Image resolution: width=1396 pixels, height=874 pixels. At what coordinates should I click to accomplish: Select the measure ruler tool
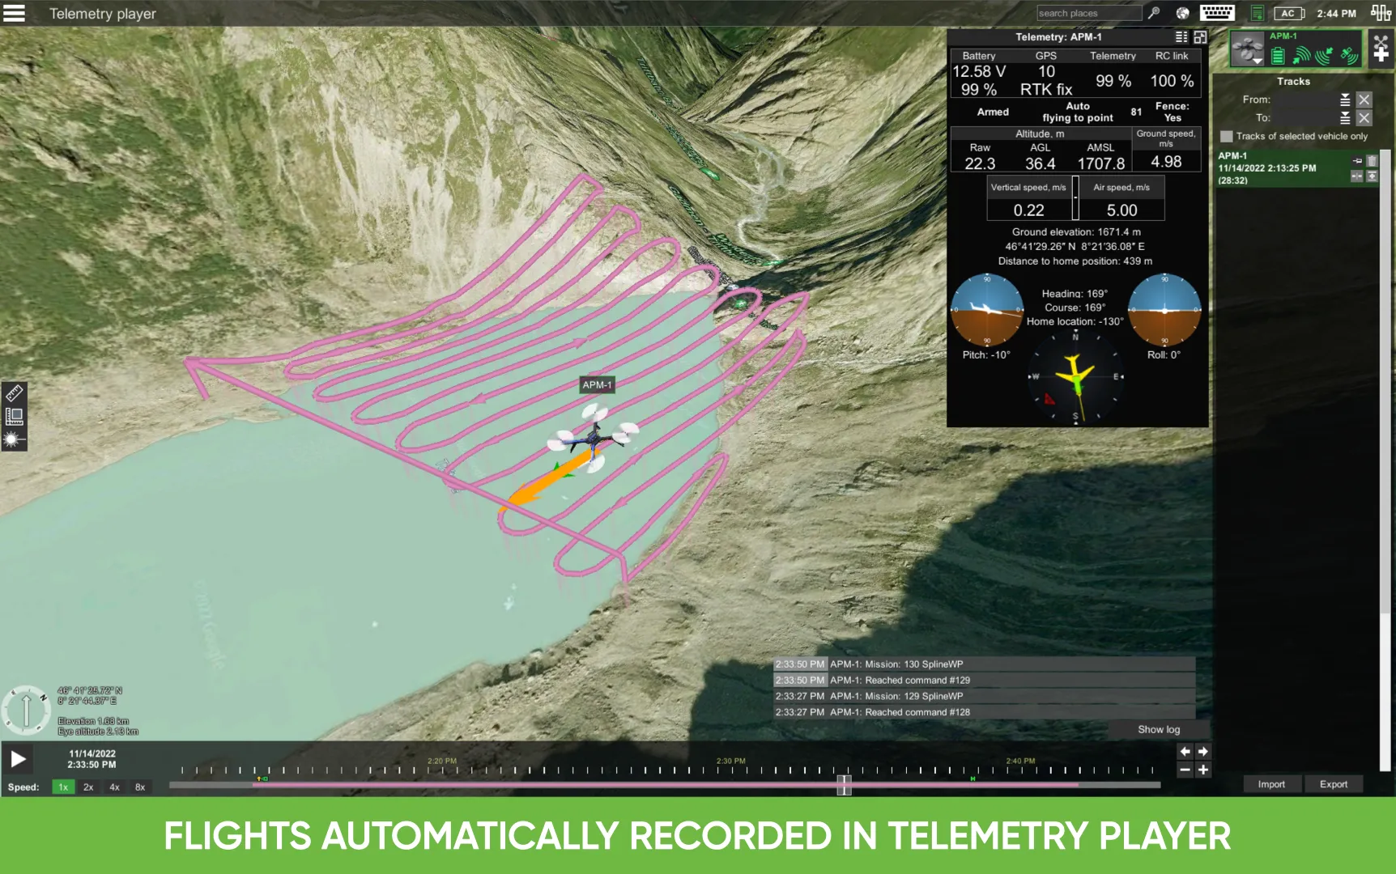pos(14,393)
